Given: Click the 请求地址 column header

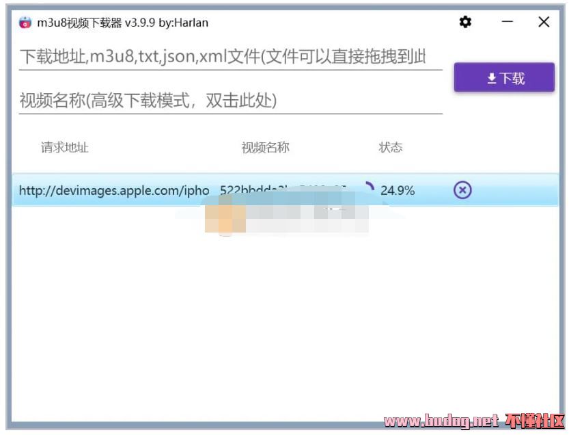Looking at the screenshot, I should pos(65,147).
